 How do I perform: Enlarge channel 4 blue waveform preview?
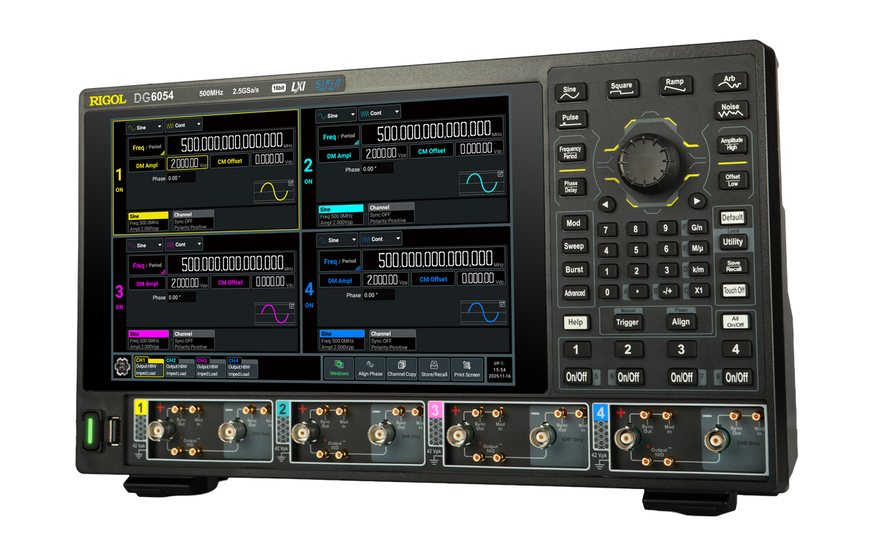click(x=483, y=312)
